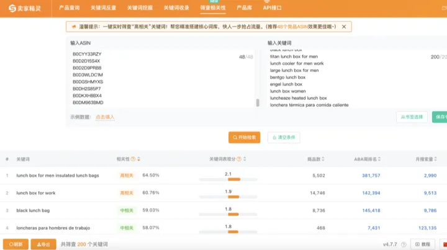Open monthly search volume 2,990

[x=430, y=176]
